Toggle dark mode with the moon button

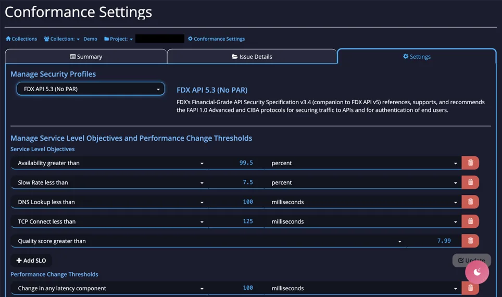(477, 272)
